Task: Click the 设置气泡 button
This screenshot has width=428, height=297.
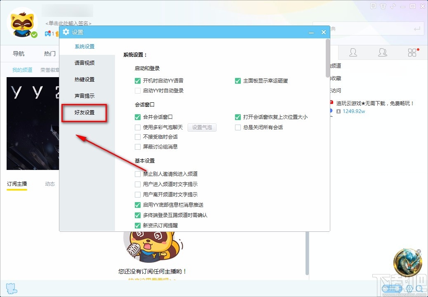Action: point(202,127)
